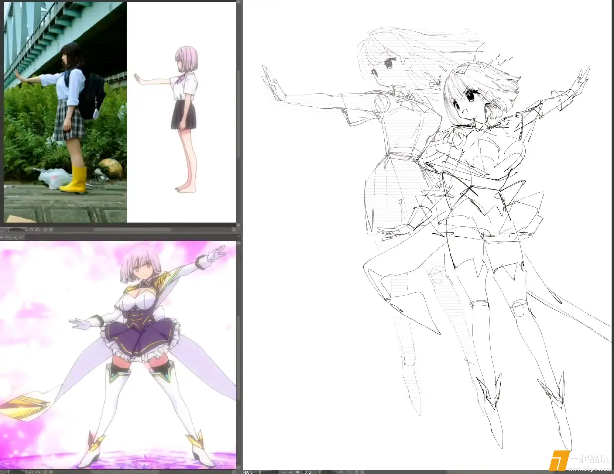
Task: Close the 38.png reference tab
Action: pyautogui.click(x=21, y=237)
